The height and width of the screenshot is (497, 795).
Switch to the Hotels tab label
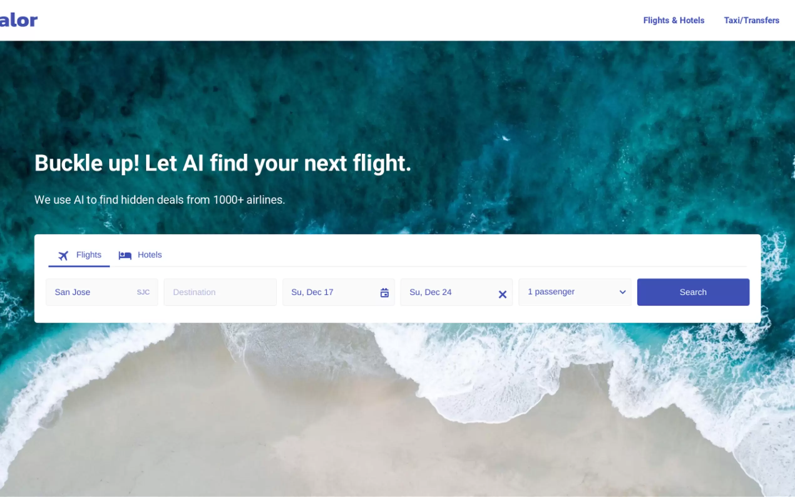150,255
